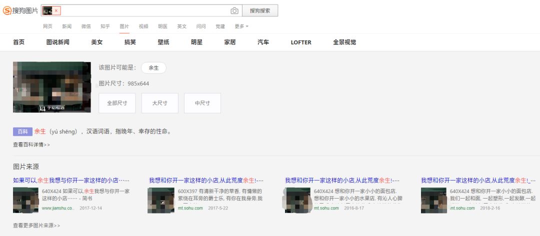Select 壁纸 category in navigation bar
This screenshot has height=236, width=540.
coord(163,42)
